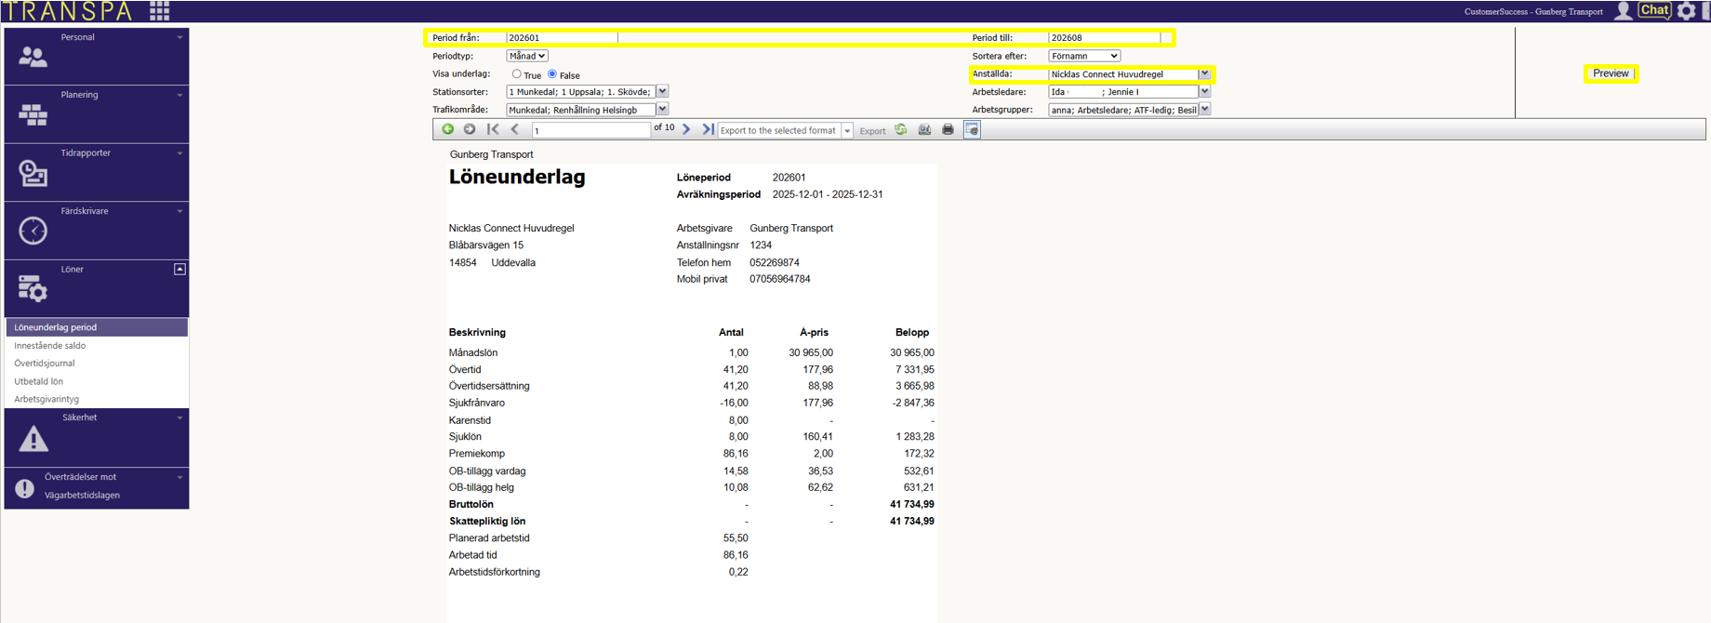Open the Arbetsgrupper dropdown arrow
This screenshot has height=623, width=1711.
(1204, 109)
